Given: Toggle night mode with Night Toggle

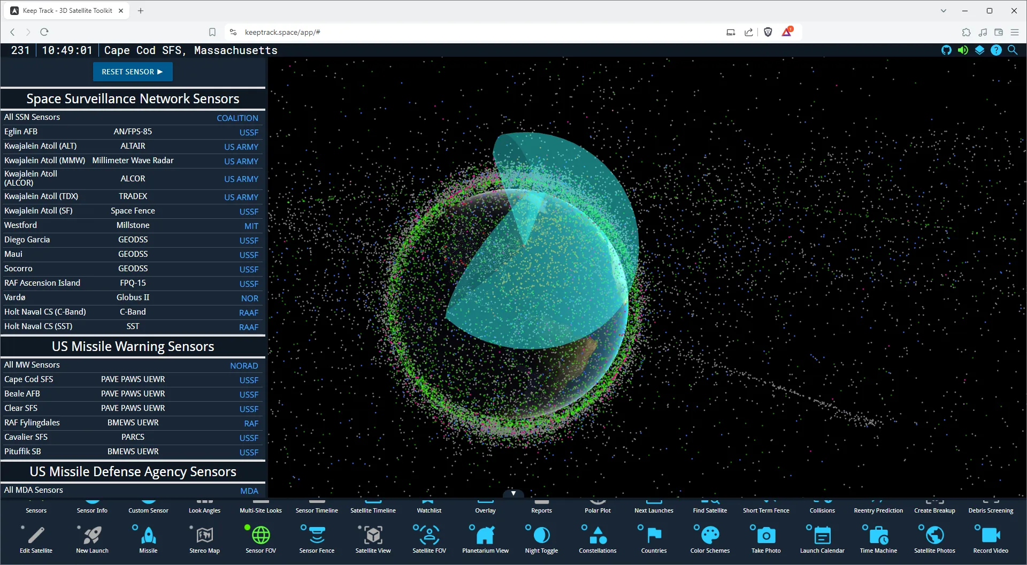Looking at the screenshot, I should click(541, 538).
